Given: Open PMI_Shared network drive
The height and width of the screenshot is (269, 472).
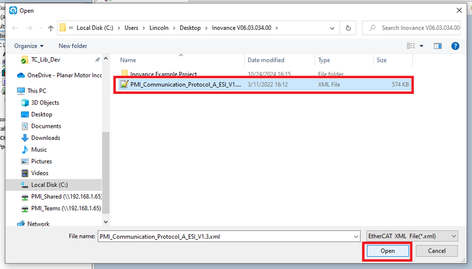Looking at the screenshot, I should click(x=65, y=197).
